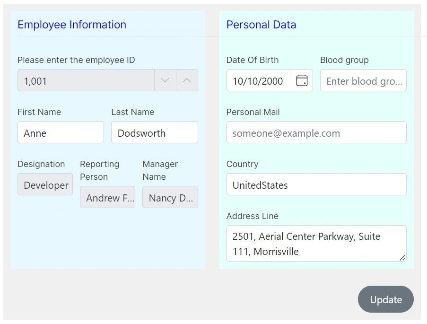Focus the blood group input field
The height and width of the screenshot is (324, 427).
(x=363, y=80)
